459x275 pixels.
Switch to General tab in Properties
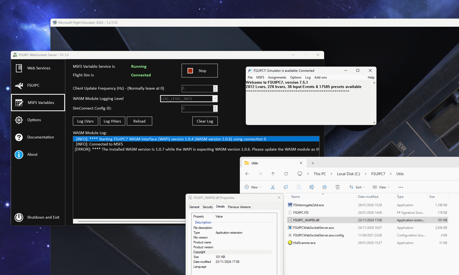194,207
